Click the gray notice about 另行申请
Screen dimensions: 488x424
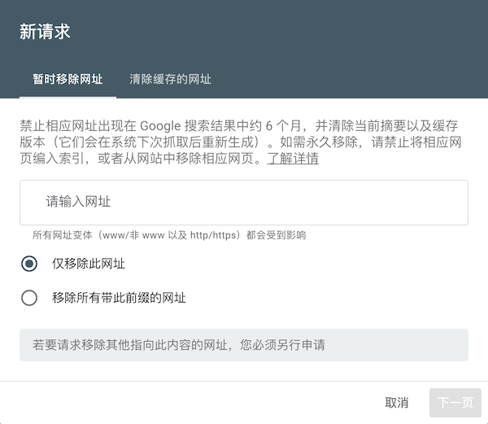point(244,345)
